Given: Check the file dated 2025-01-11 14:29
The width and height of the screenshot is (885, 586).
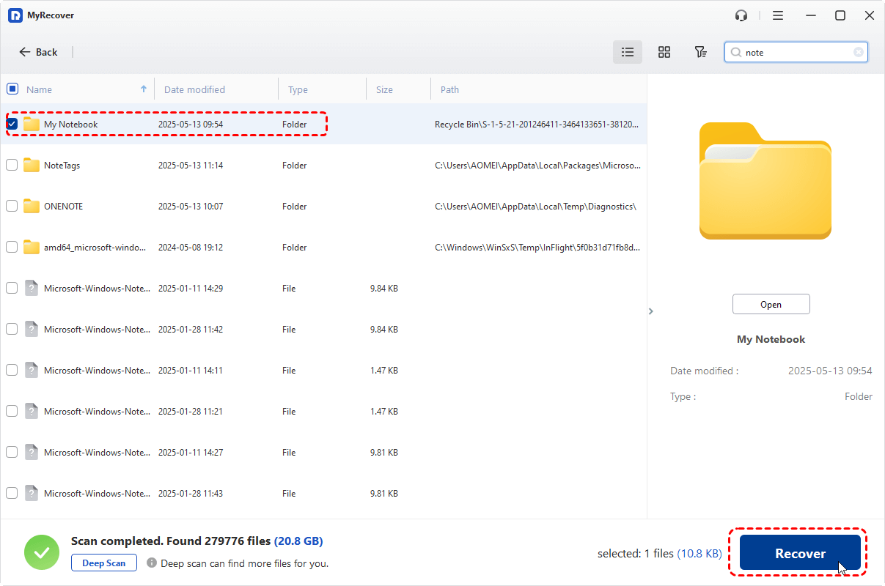Looking at the screenshot, I should [x=12, y=288].
